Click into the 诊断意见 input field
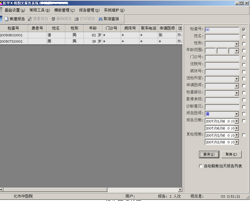Screen dimensions: 250x201 click(x=222, y=107)
